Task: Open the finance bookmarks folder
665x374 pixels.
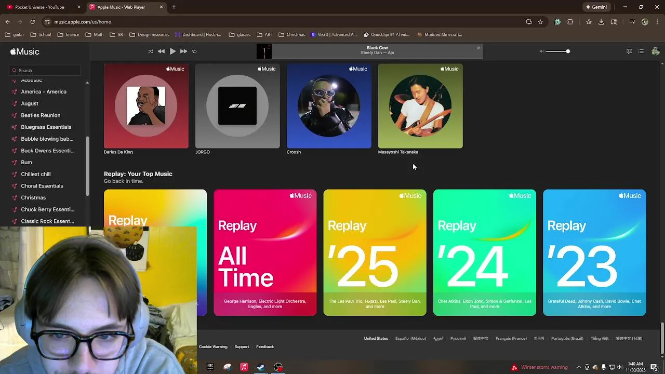Action: (68, 35)
